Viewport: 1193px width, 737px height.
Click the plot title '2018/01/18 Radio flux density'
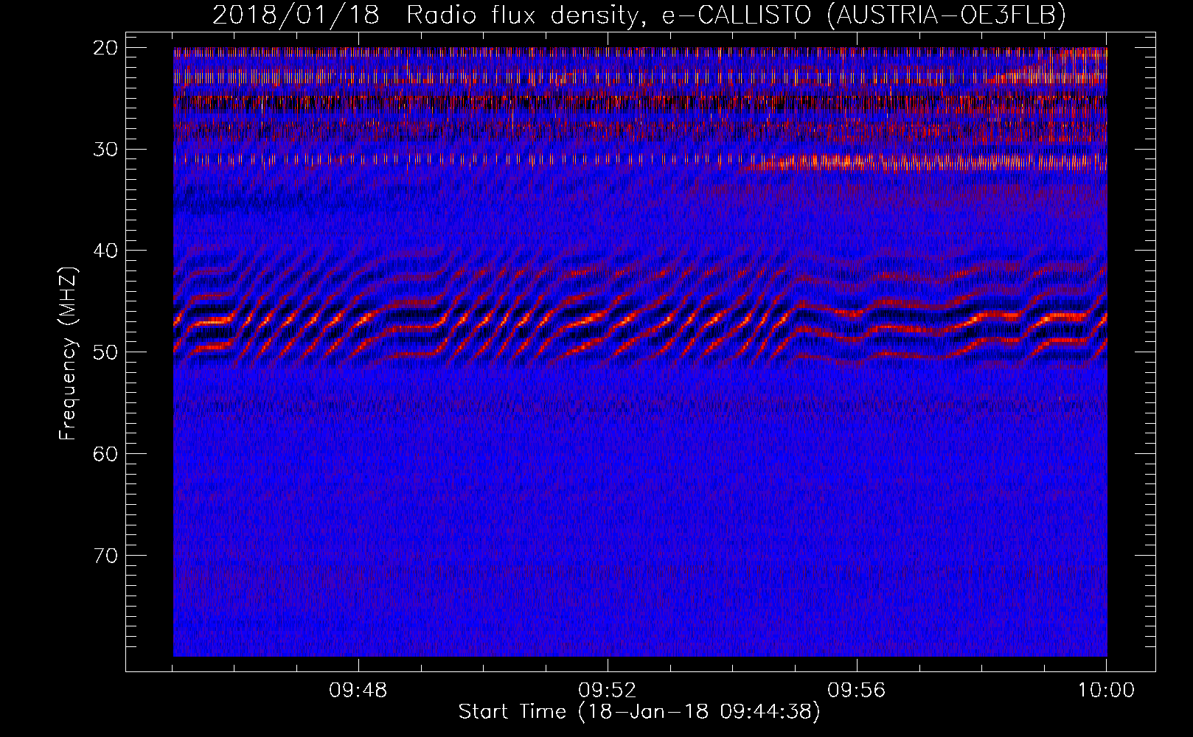pos(639,15)
